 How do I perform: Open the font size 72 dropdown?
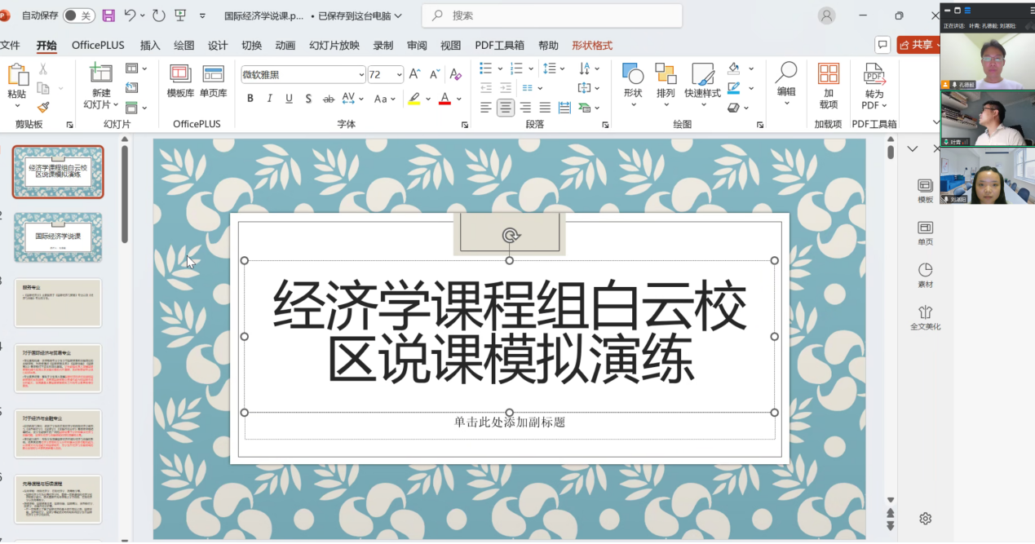point(399,75)
